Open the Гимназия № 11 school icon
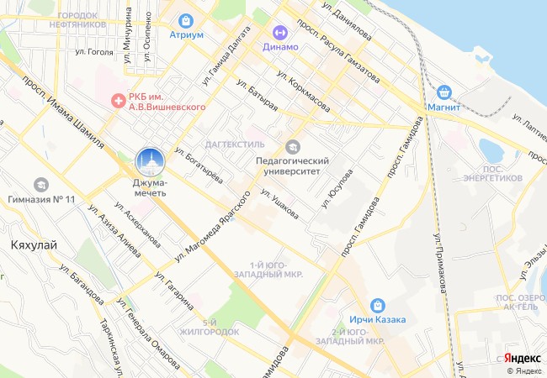This screenshot has height=378, width=547. coord(41,185)
